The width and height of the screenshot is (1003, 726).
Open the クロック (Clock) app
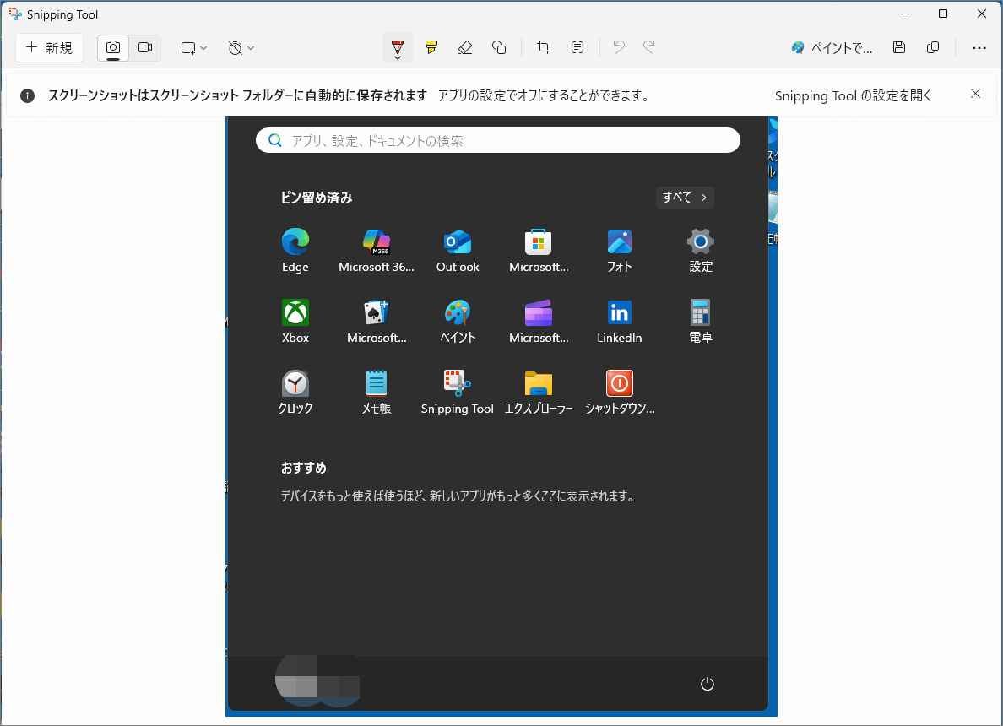point(295,393)
